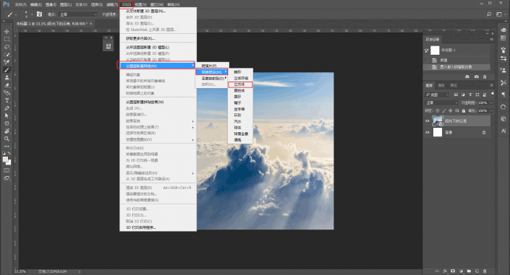This screenshot has width=510, height=275.
Task: Choose 立方体 from mesh presets
Action: click(240, 84)
